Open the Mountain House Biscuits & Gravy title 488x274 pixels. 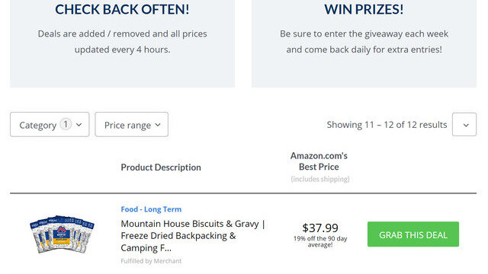coord(193,236)
